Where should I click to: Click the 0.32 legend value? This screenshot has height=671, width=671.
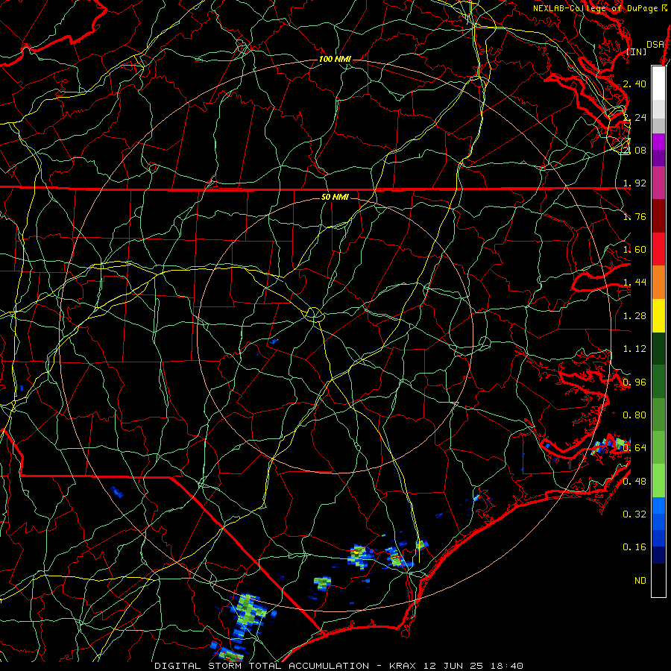point(634,514)
